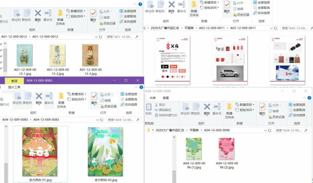This screenshot has width=313, height=183.
Task: Click Select none in A03-12-009-0011 window
Action: [x=261, y=7]
